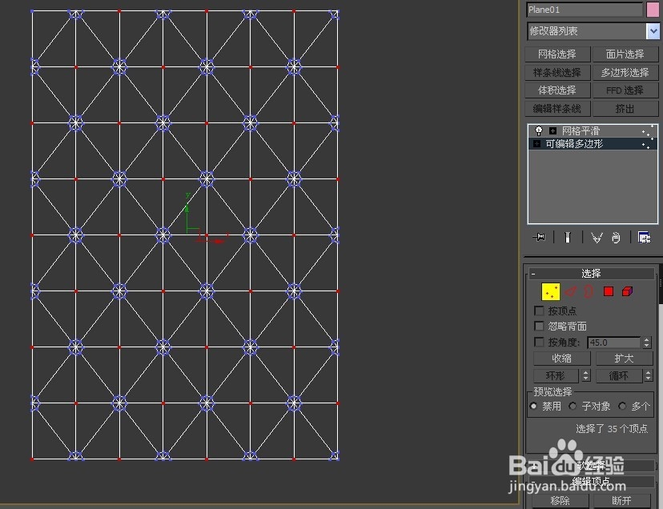This screenshot has width=663, height=509.
Task: Select the Element sub-object level icon
Action: (627, 291)
